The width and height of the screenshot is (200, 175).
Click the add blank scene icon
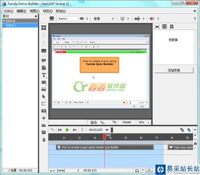coord(44,51)
